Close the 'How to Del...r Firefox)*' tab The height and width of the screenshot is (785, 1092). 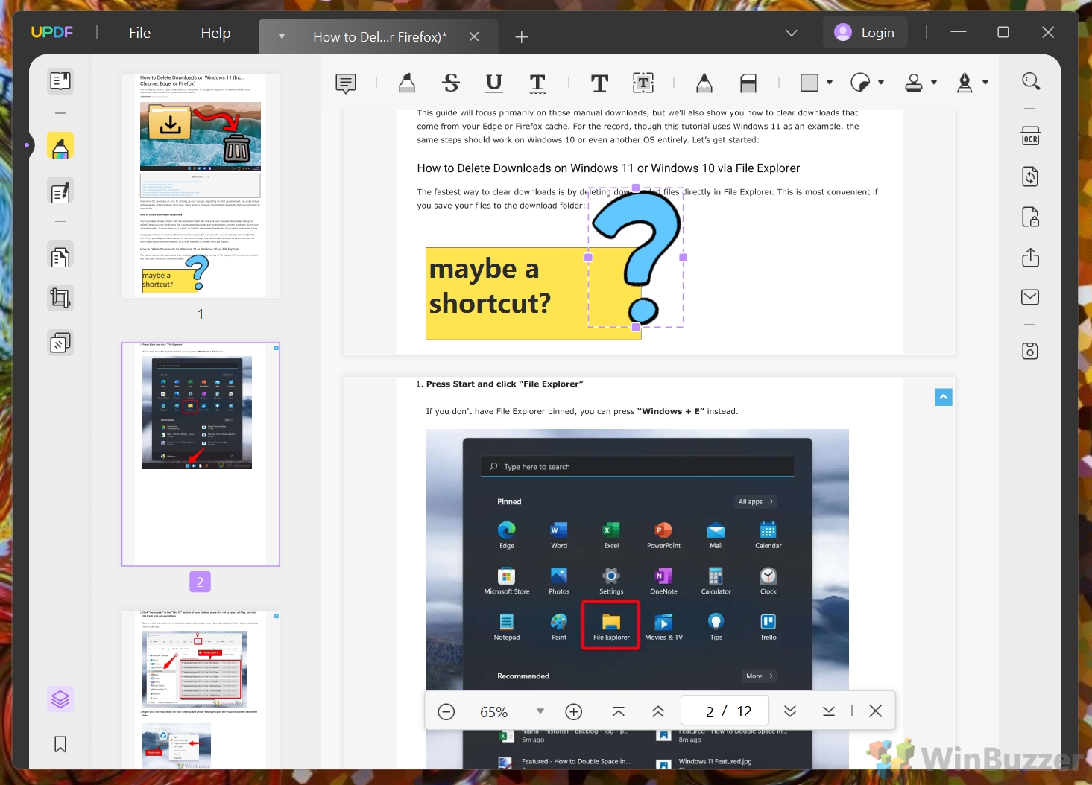(x=474, y=36)
